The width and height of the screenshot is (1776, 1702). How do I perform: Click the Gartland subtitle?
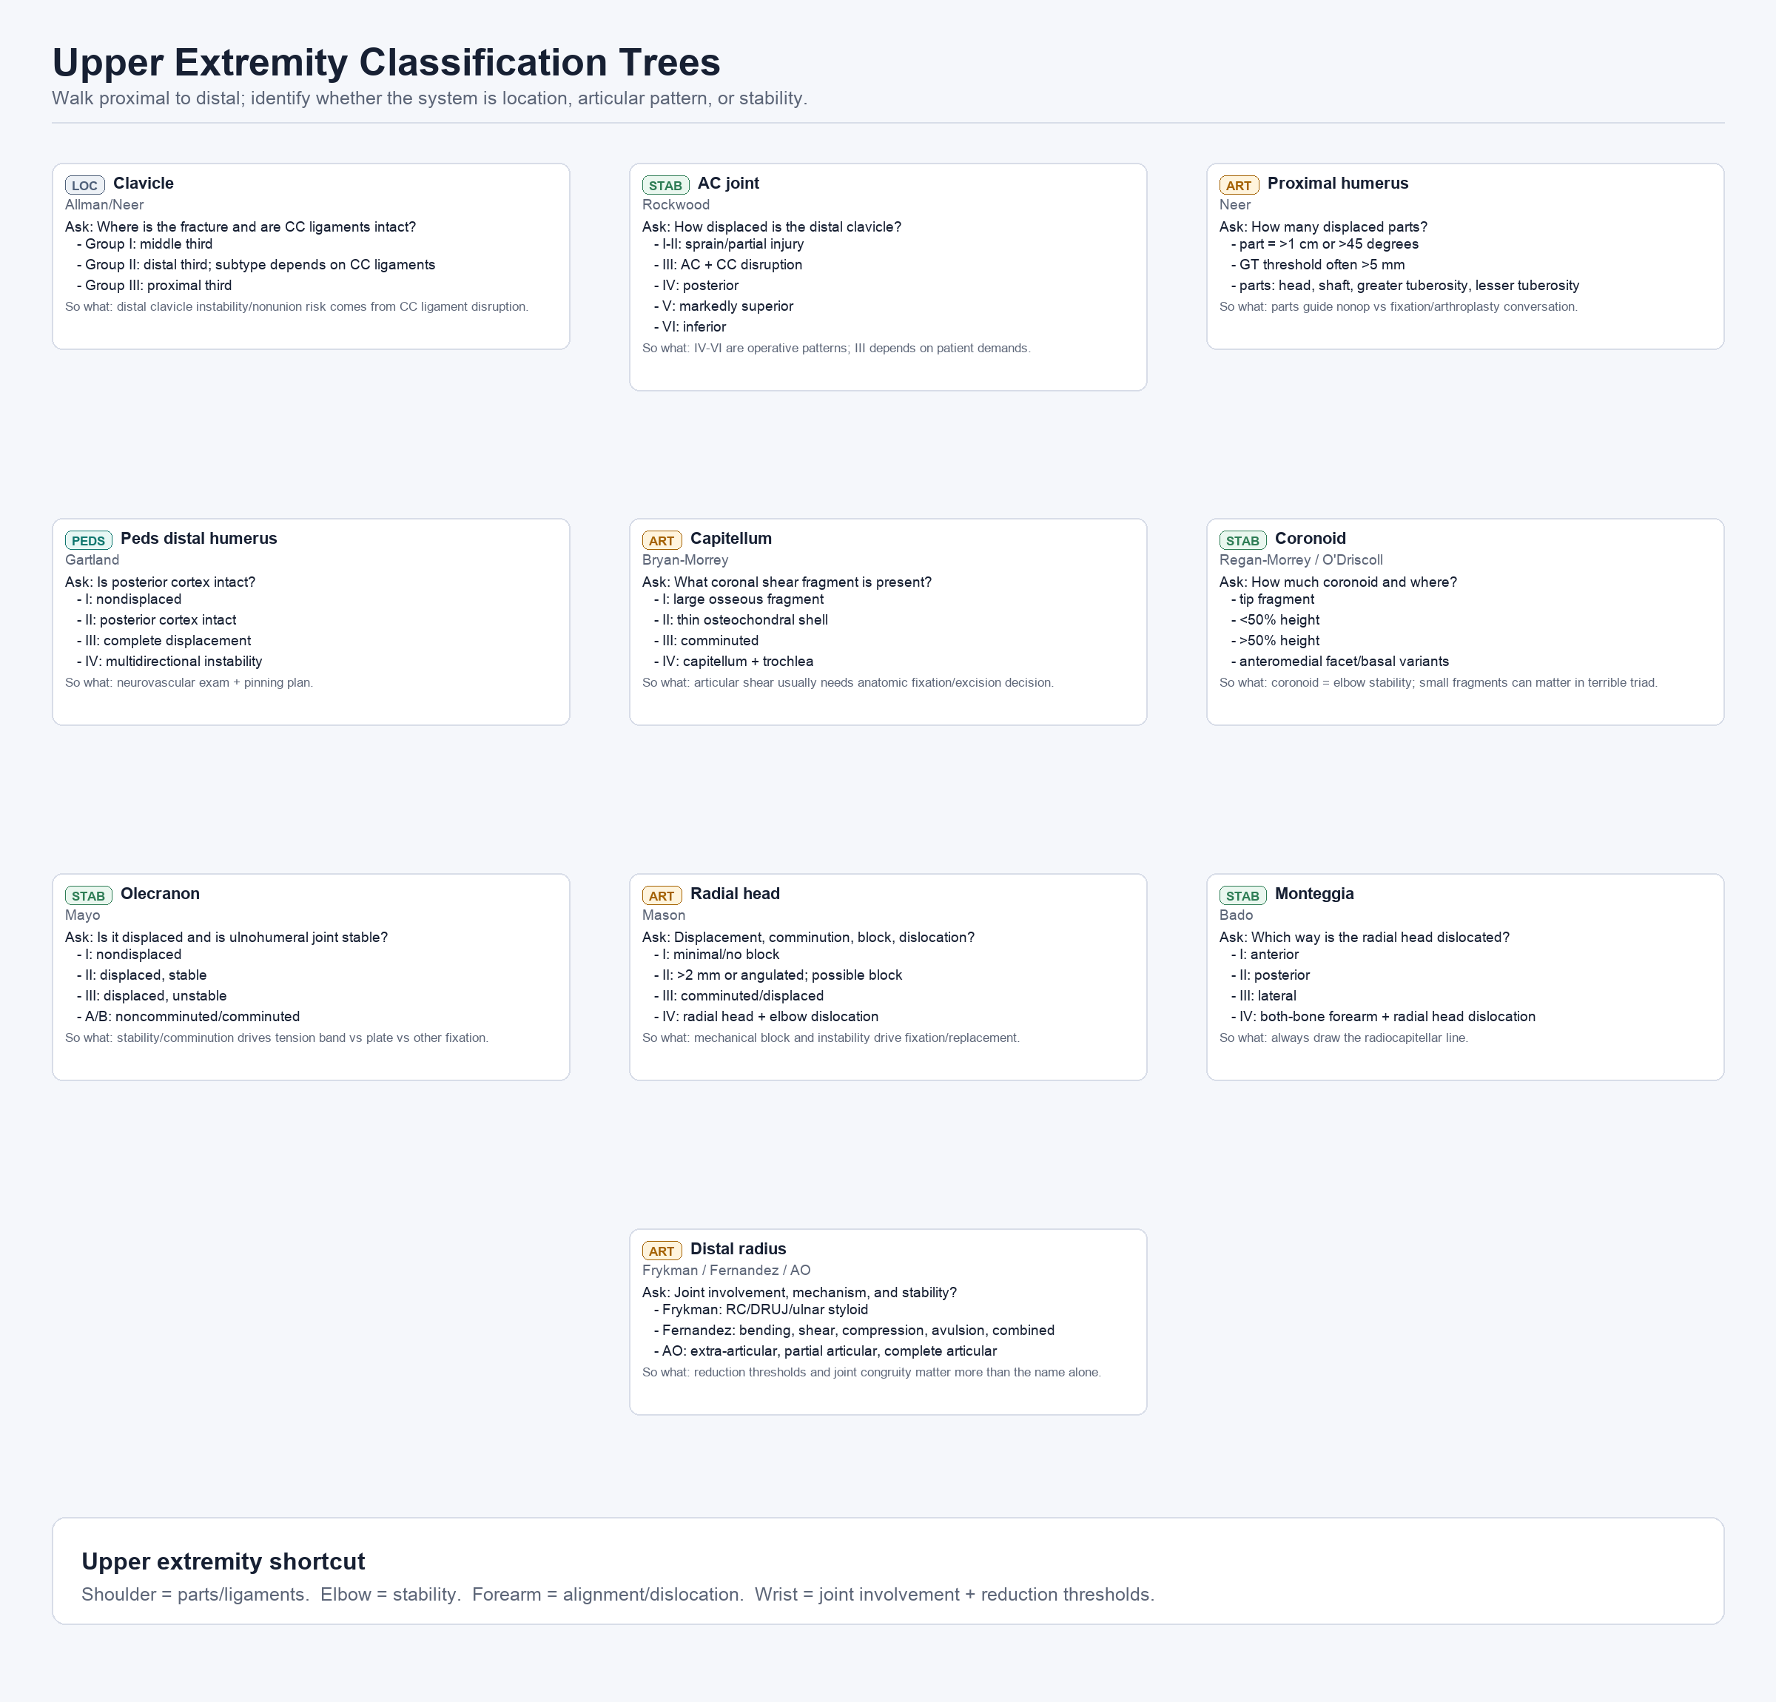click(x=92, y=560)
